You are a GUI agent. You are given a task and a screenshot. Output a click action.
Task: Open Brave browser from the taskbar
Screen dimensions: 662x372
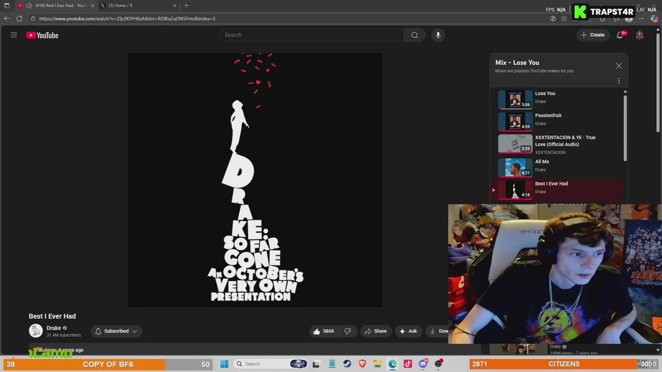[362, 364]
